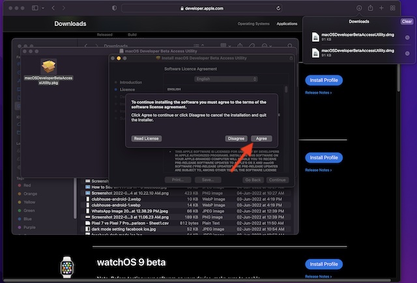Click the Released column header
The width and height of the screenshot is (417, 283).
(x=104, y=34)
